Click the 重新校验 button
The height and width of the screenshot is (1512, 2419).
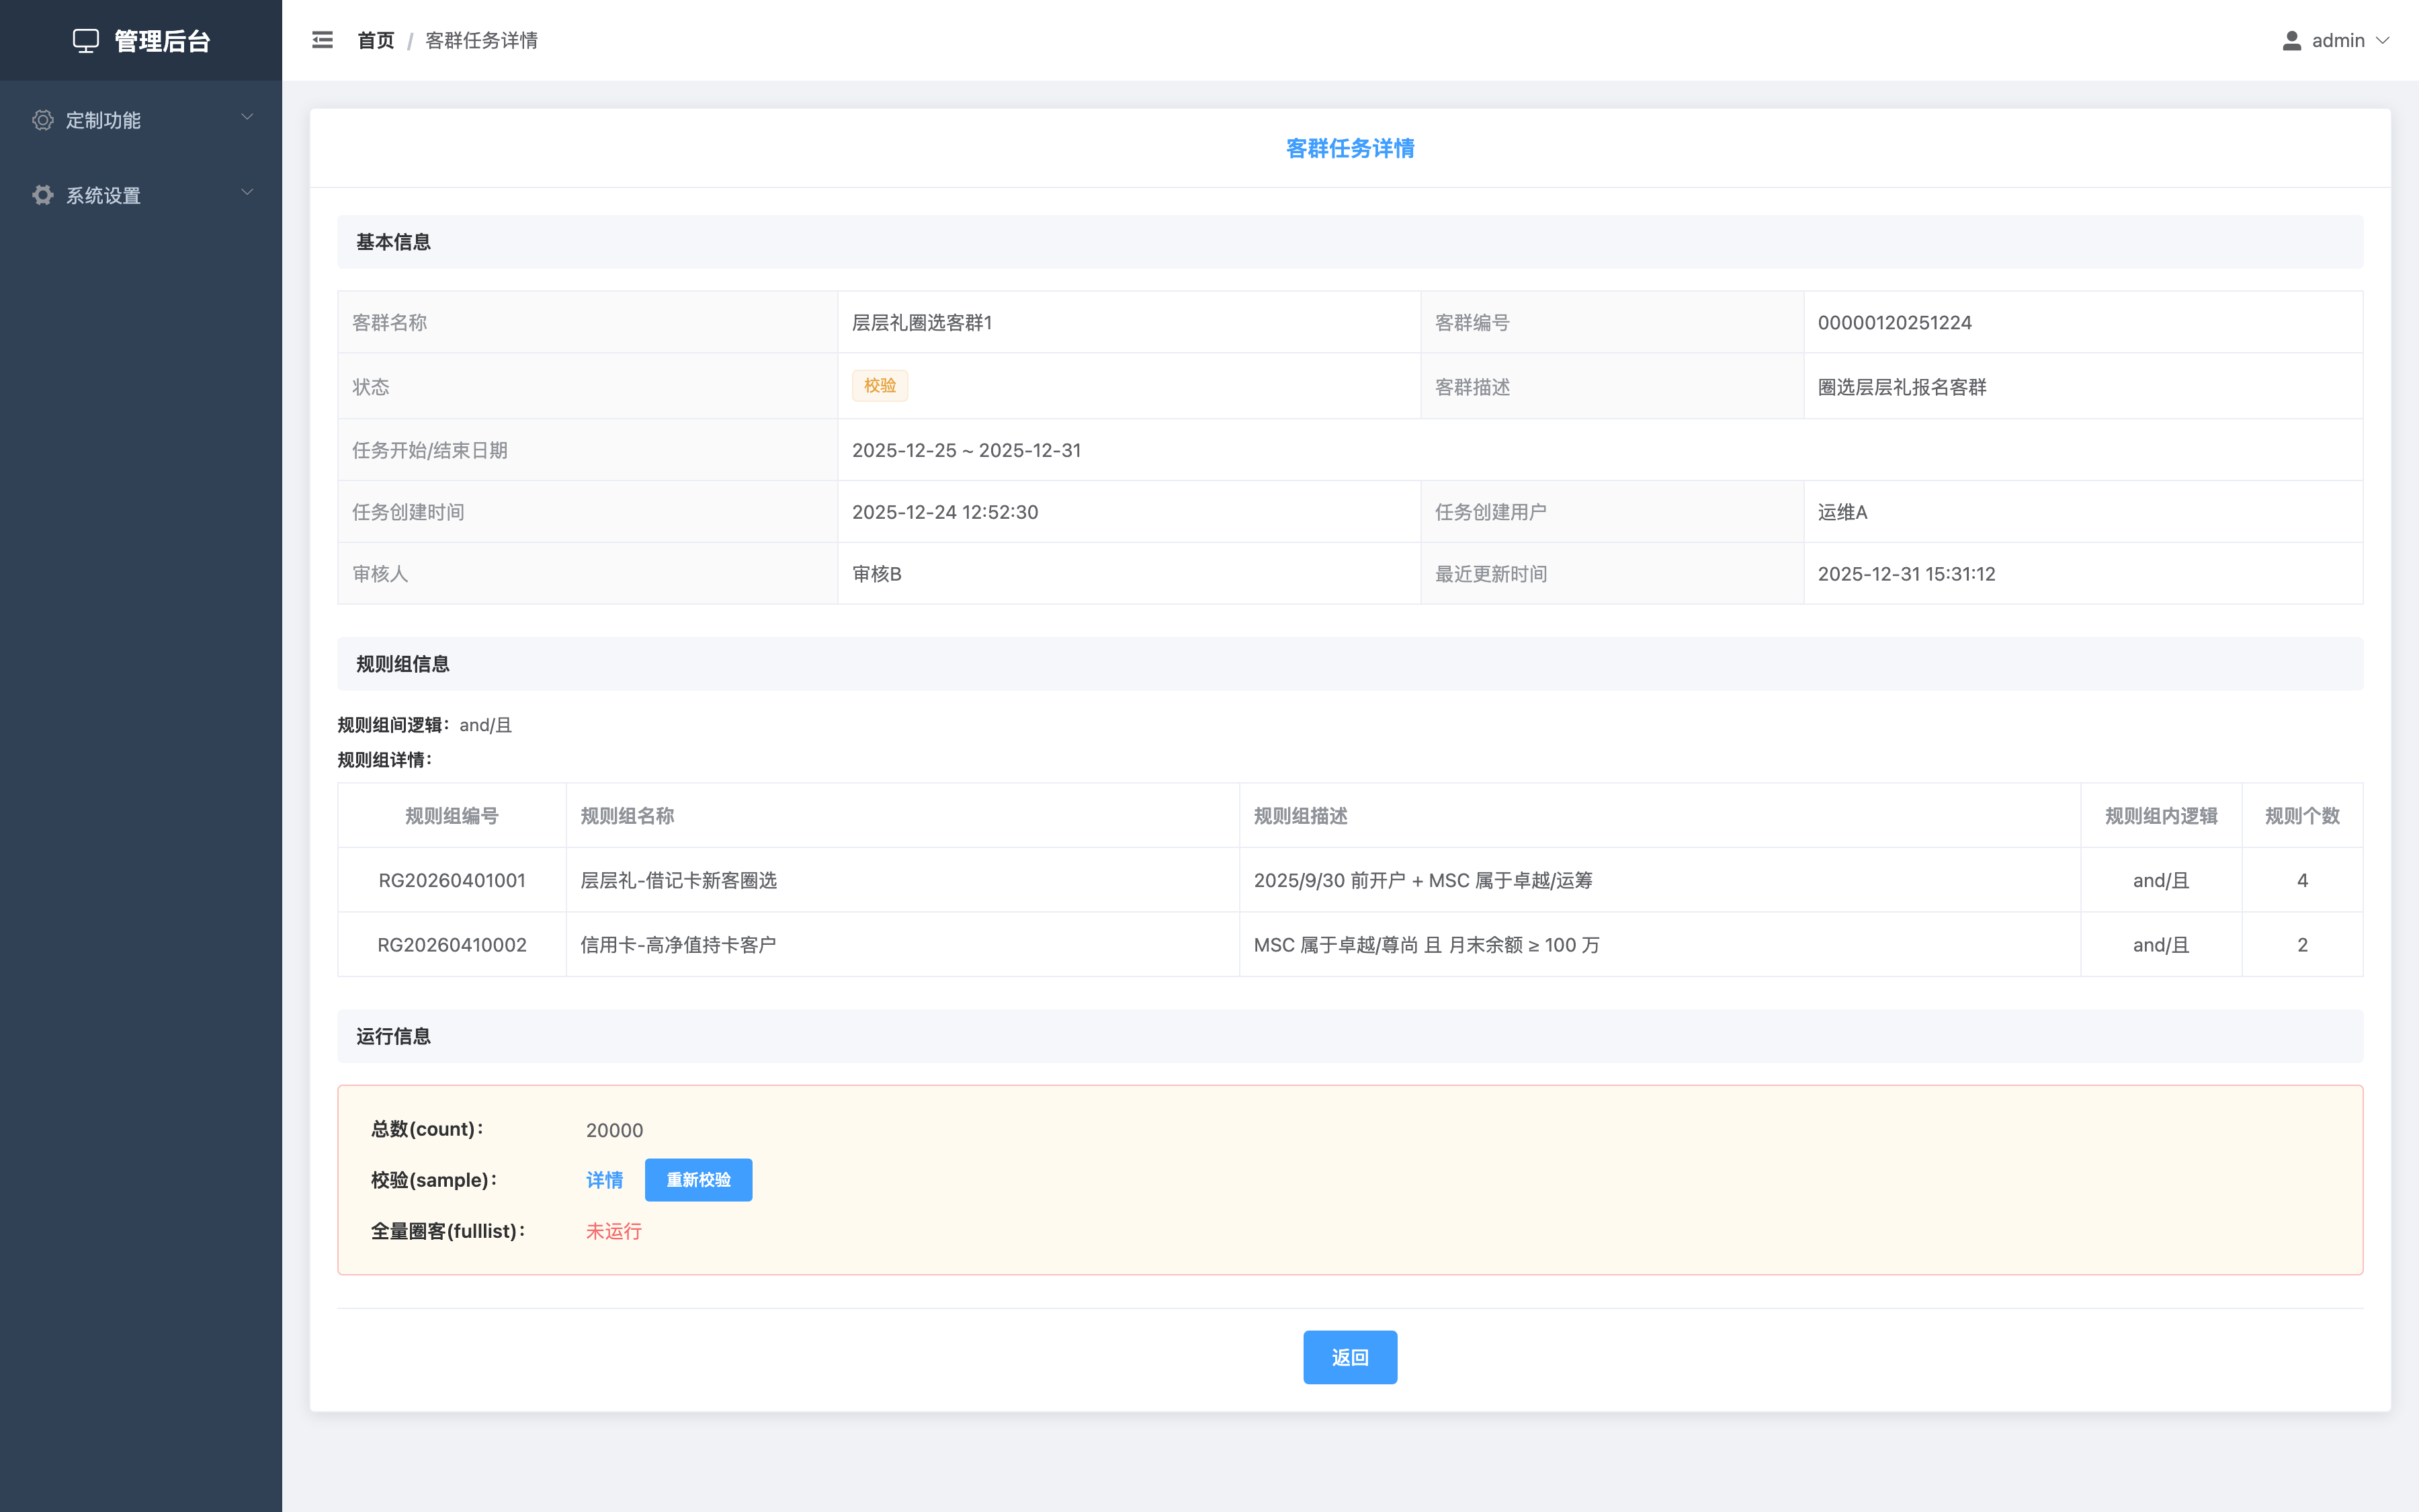699,1180
